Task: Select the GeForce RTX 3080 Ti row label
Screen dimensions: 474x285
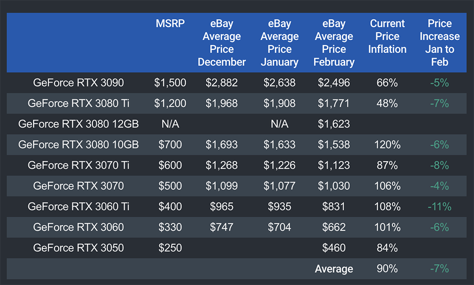Action: coord(78,103)
